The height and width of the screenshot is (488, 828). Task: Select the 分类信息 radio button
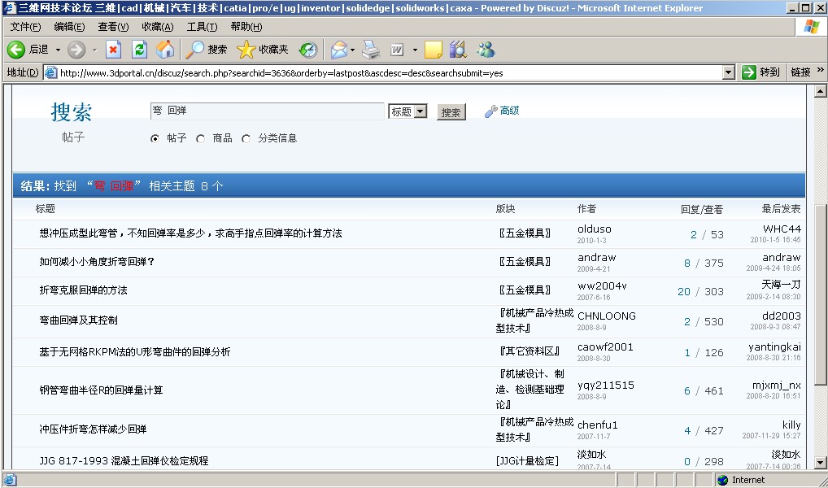tap(246, 138)
